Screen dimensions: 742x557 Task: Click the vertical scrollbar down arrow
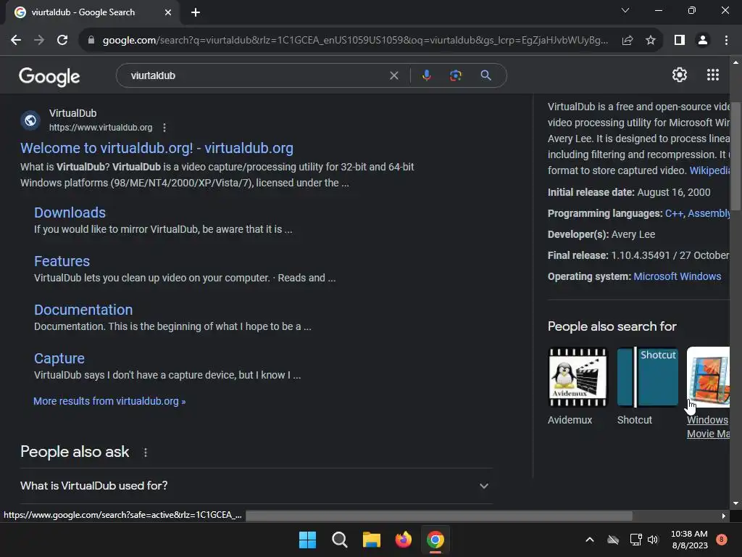click(735, 503)
